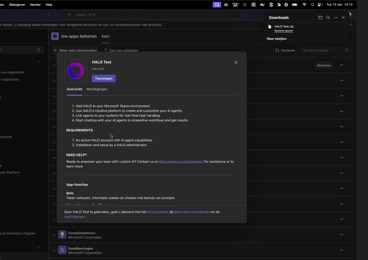Switch to the Apps tab
The height and width of the screenshot is (260, 368).
[106, 36]
